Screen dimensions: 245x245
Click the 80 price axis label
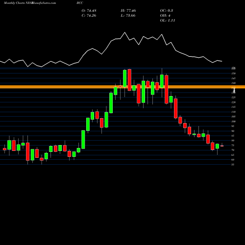pyautogui.click(x=233, y=141)
